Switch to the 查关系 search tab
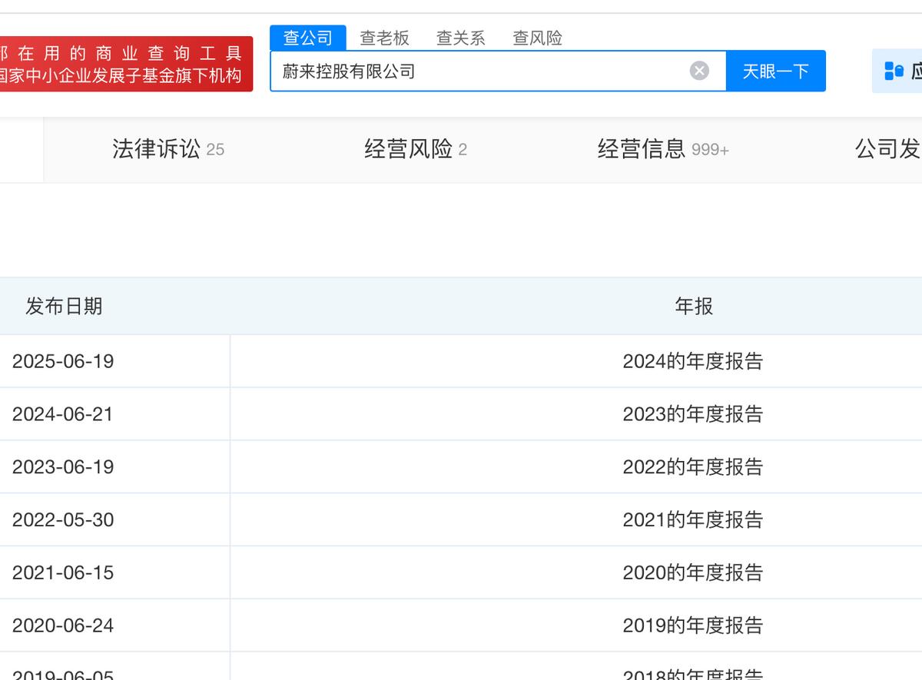Image resolution: width=922 pixels, height=680 pixels. [460, 38]
